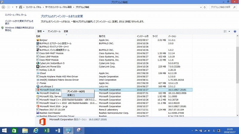Click すべてのコントロール パネル項目 in the breadcrumb

click(x=58, y=7)
